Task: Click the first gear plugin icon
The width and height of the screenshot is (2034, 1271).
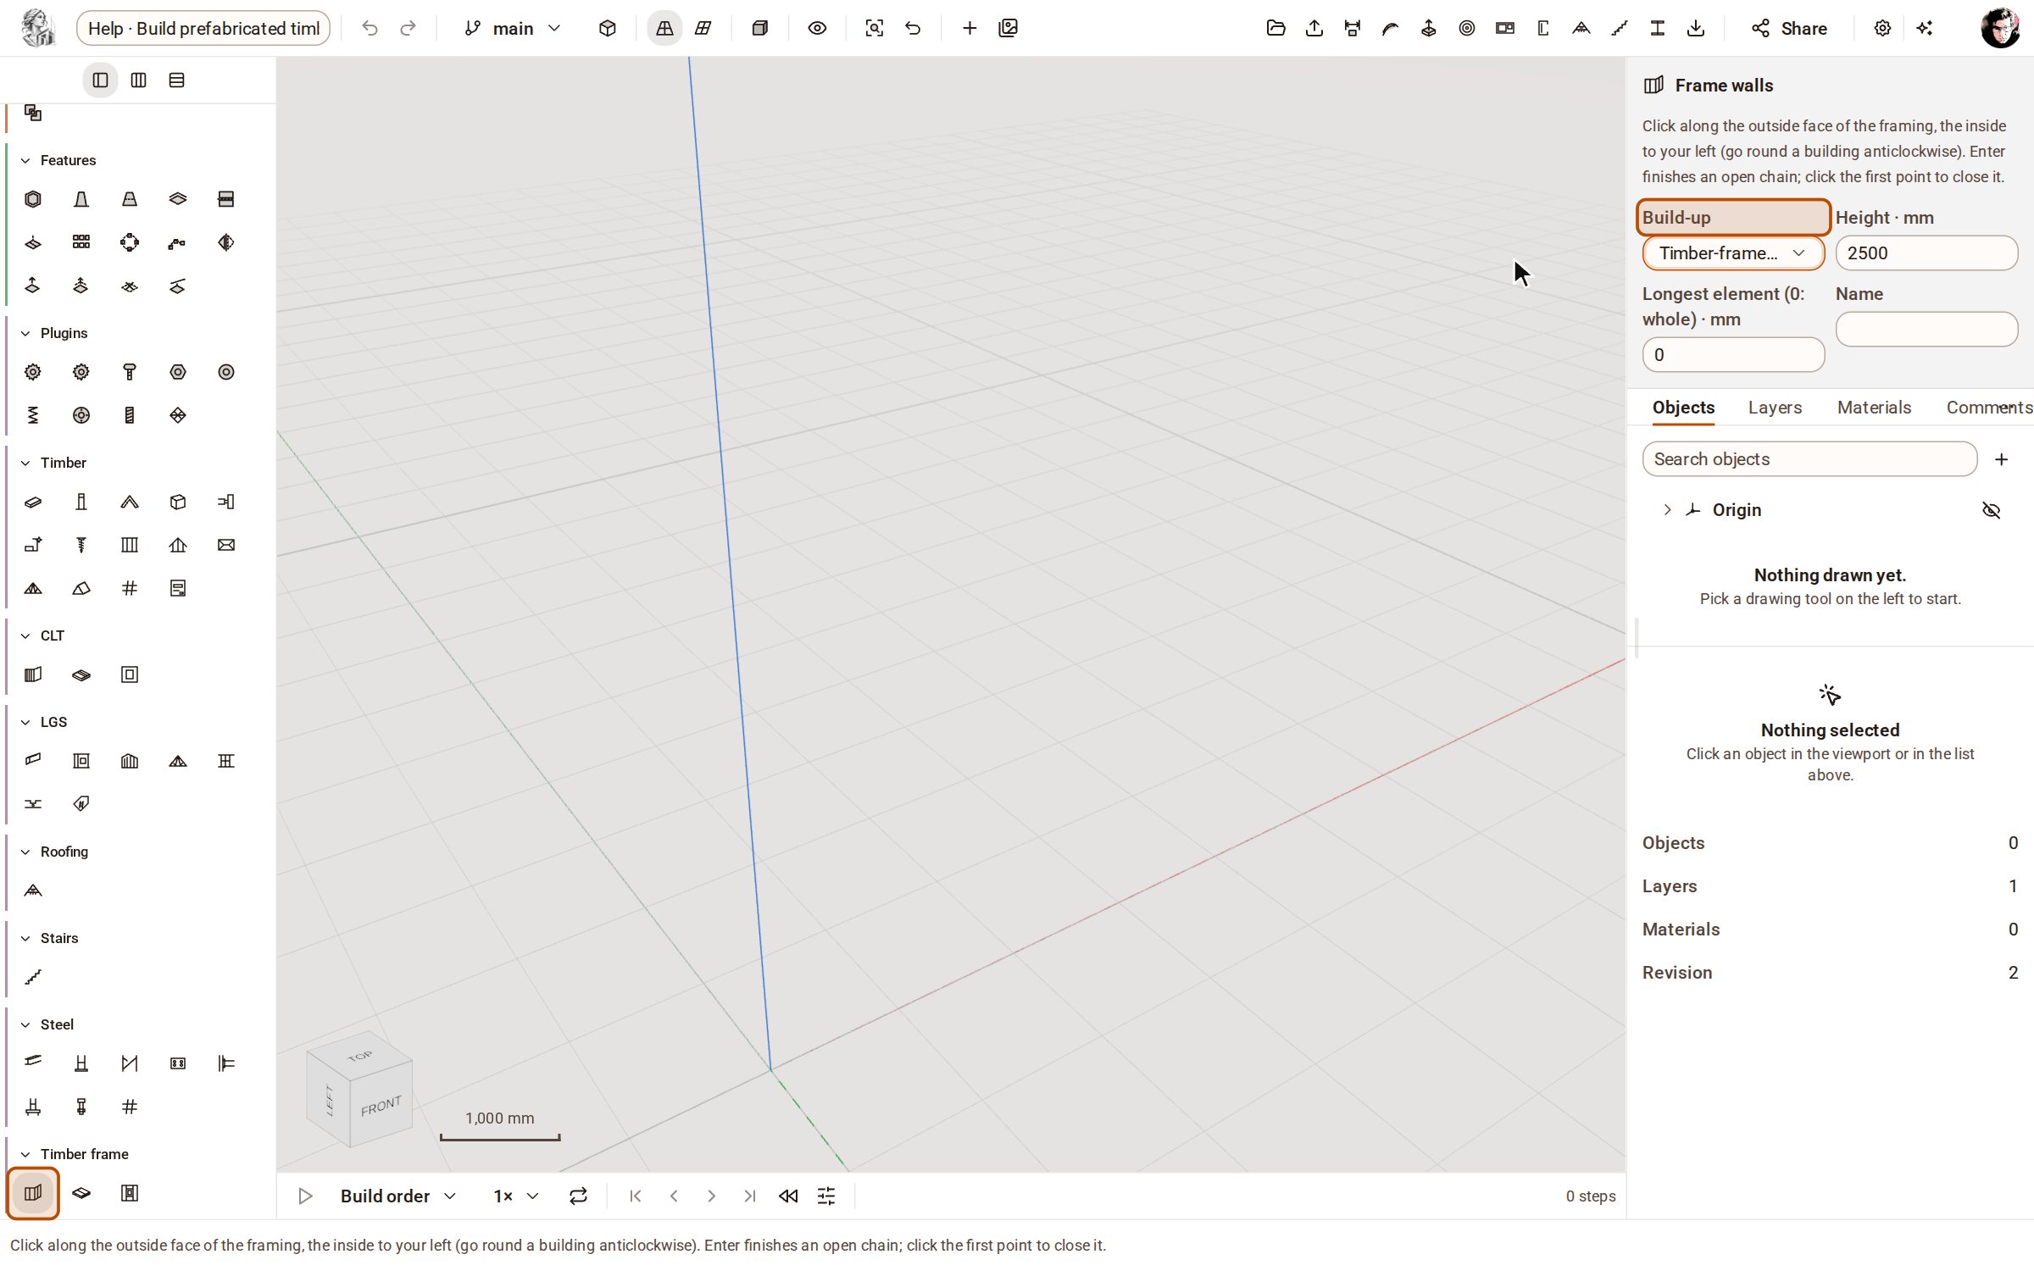Action: 33,372
